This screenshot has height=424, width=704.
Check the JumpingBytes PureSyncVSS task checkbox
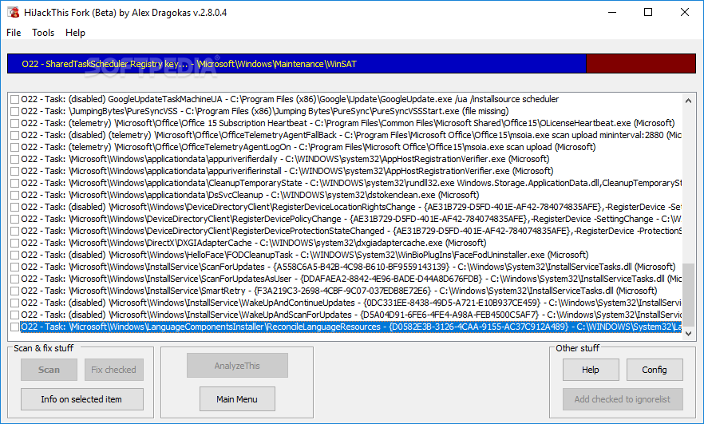point(15,112)
